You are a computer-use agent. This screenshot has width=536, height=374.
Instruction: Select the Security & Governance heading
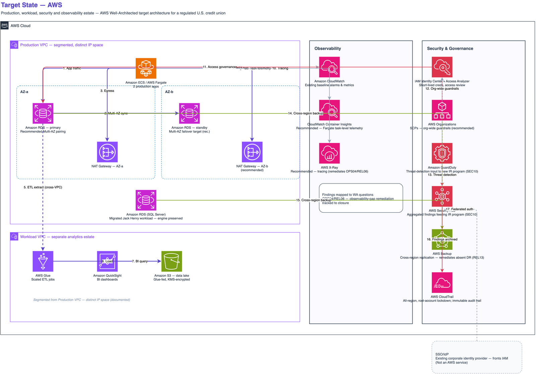[450, 49]
